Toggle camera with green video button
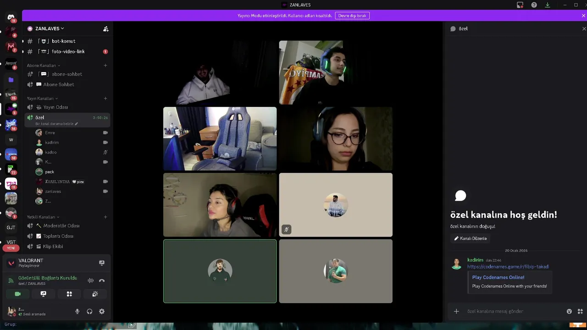 (17, 294)
